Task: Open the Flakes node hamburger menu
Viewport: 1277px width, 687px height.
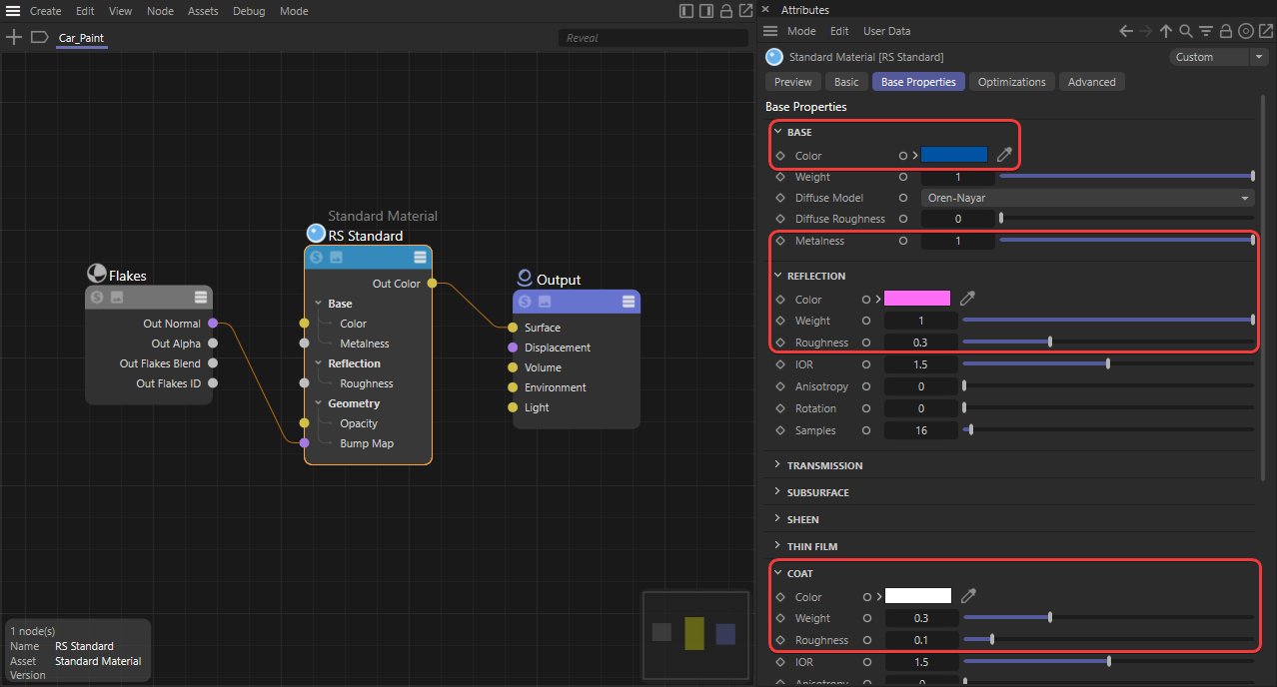Action: 201,297
